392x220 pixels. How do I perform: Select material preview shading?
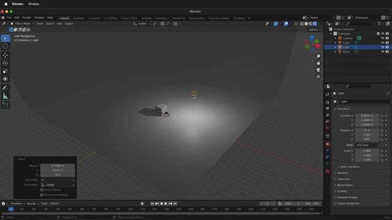point(311,24)
